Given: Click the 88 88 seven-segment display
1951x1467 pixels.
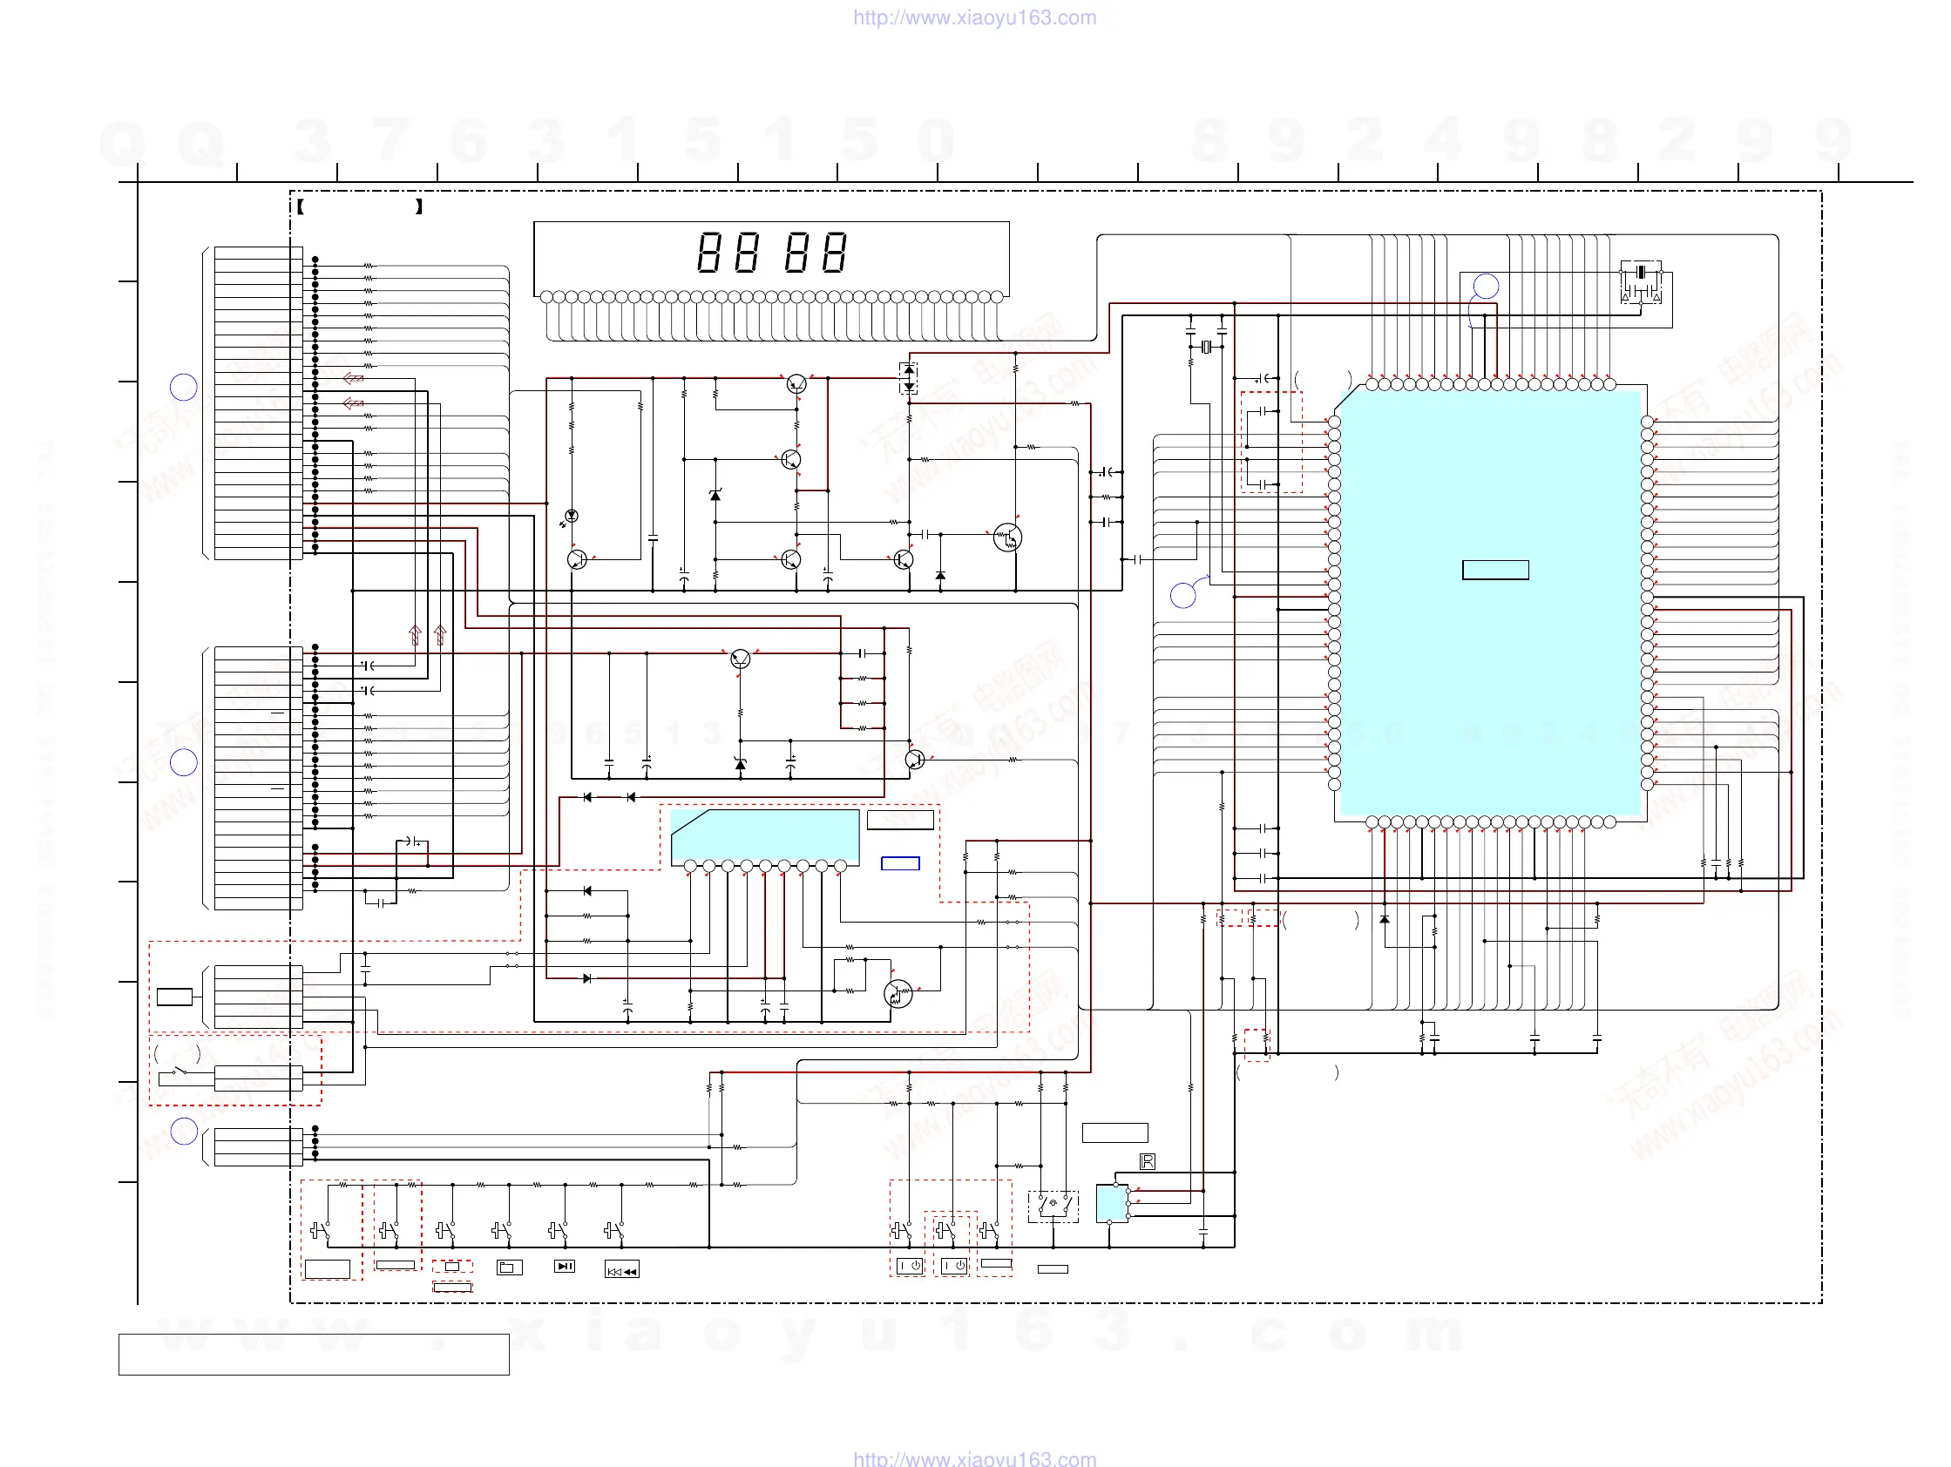Looking at the screenshot, I should coord(771,253).
